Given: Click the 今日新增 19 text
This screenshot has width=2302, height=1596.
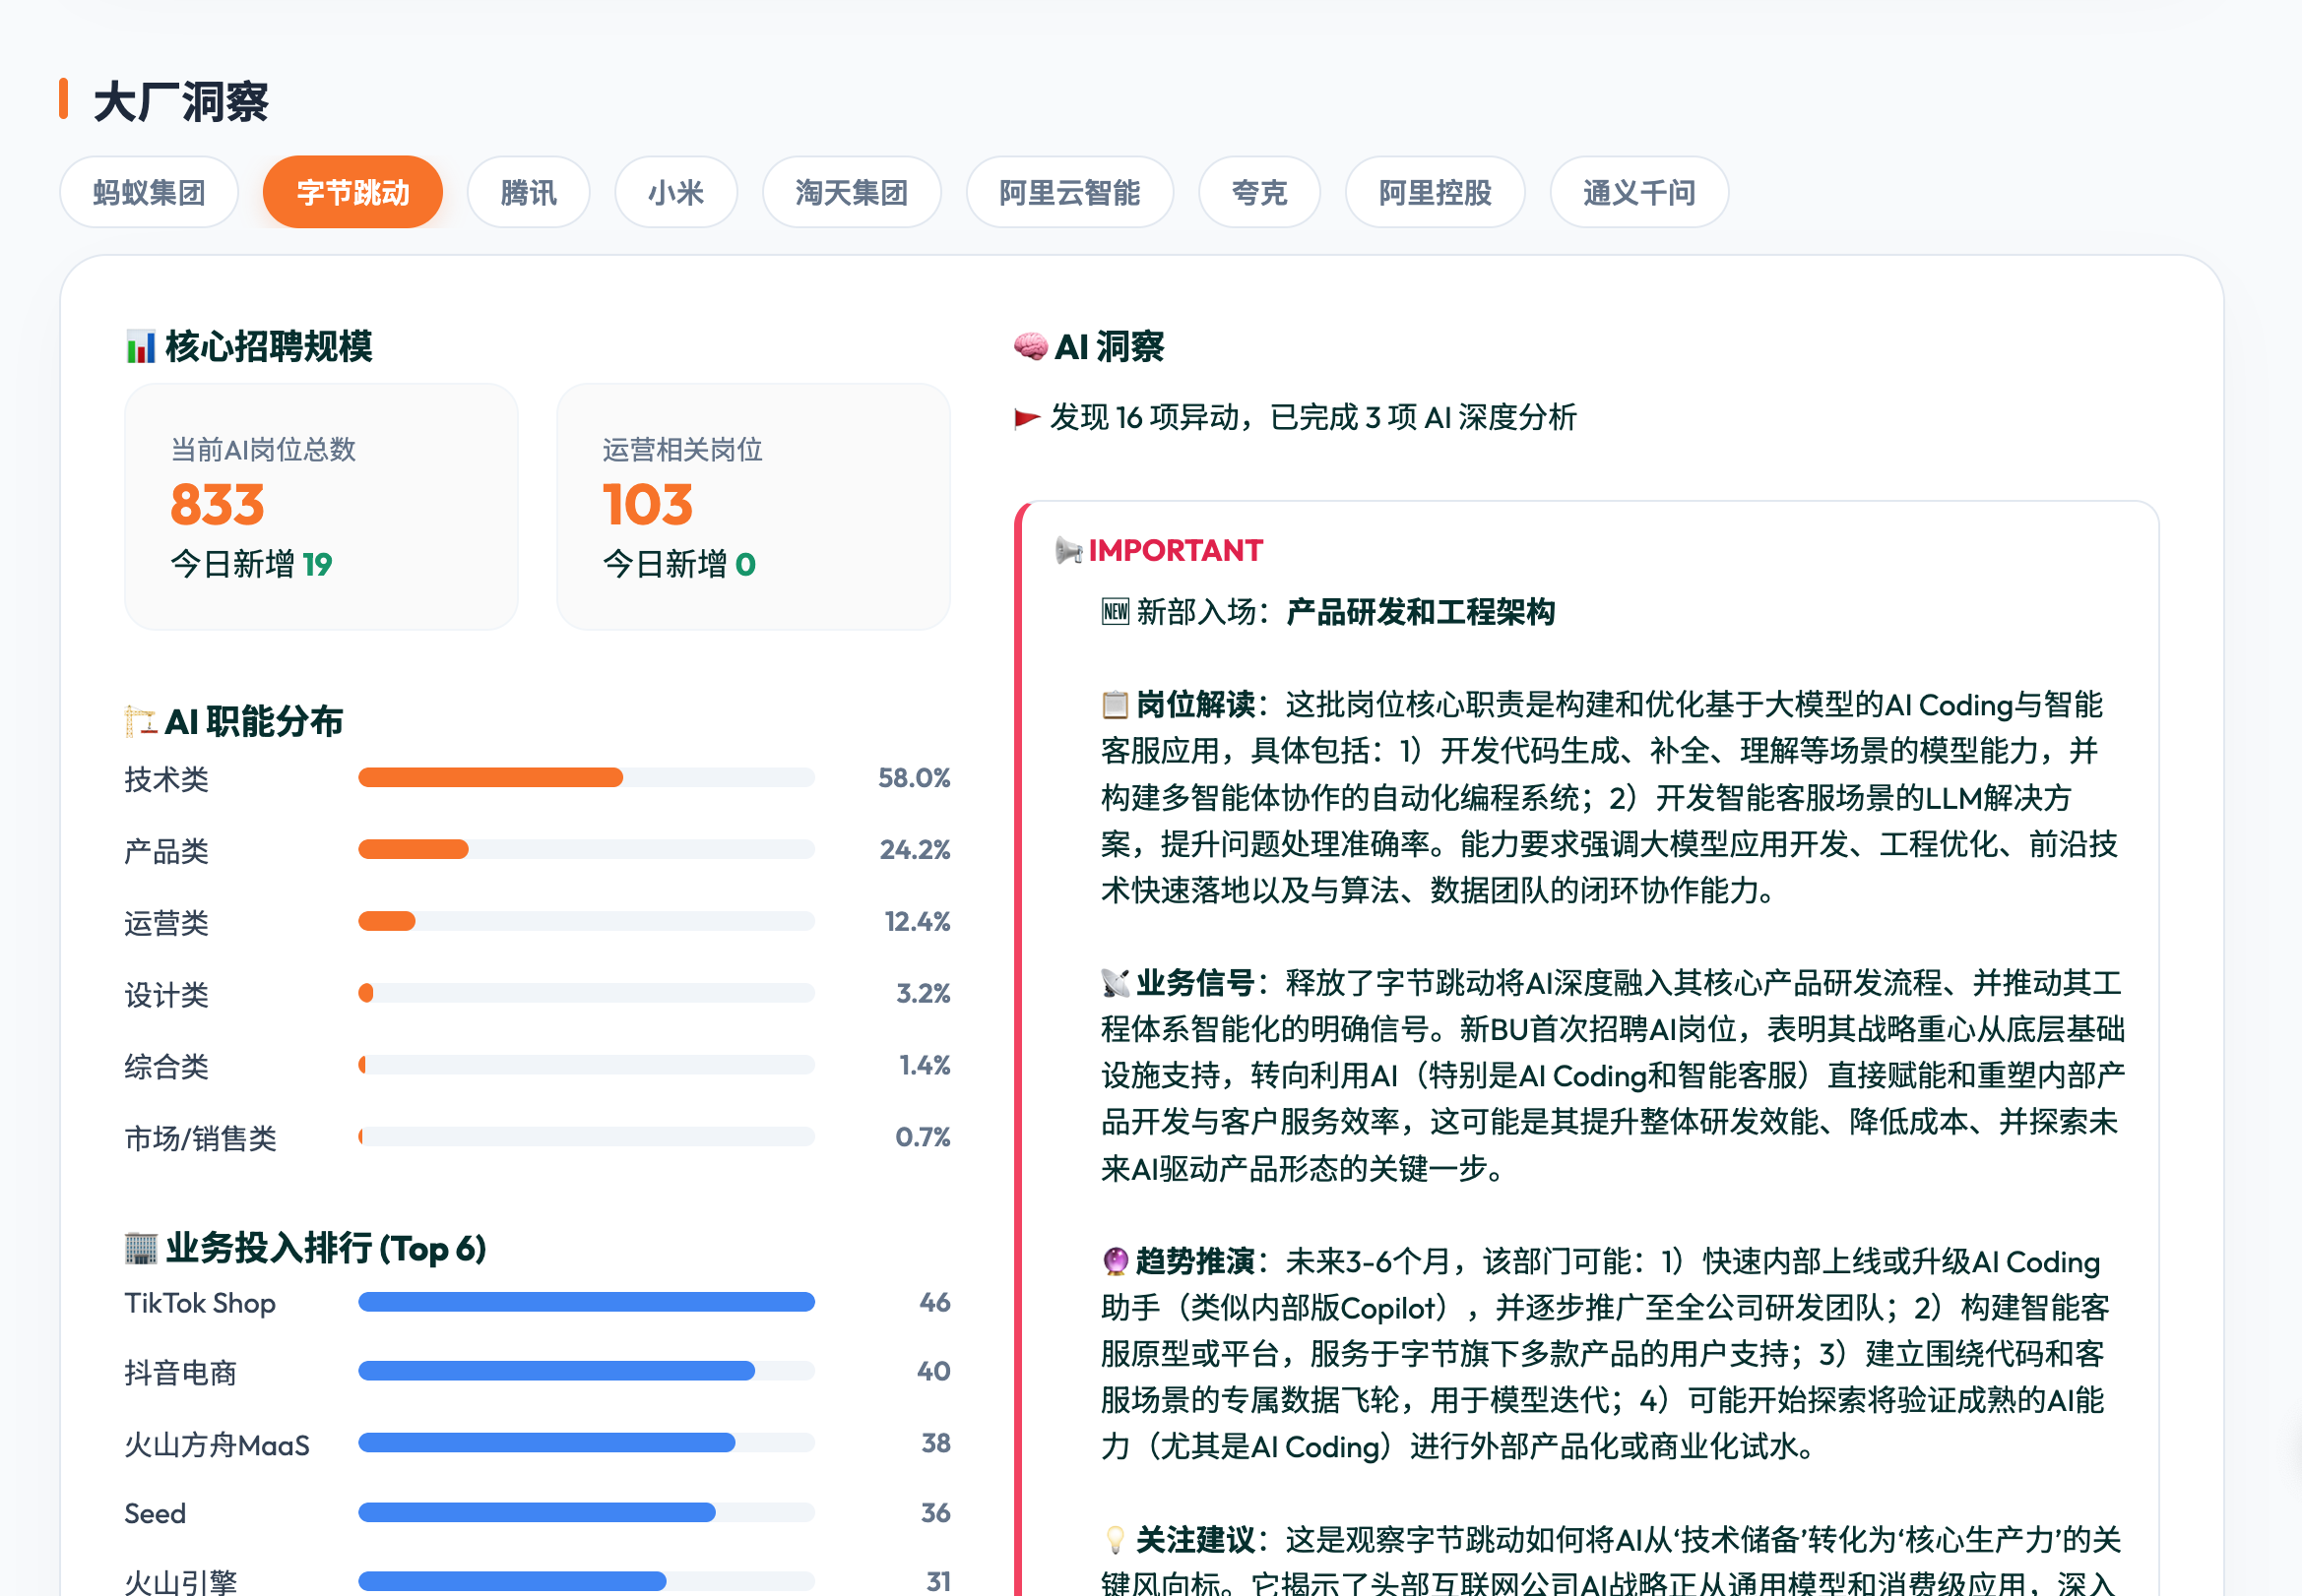Looking at the screenshot, I should pyautogui.click(x=251, y=564).
